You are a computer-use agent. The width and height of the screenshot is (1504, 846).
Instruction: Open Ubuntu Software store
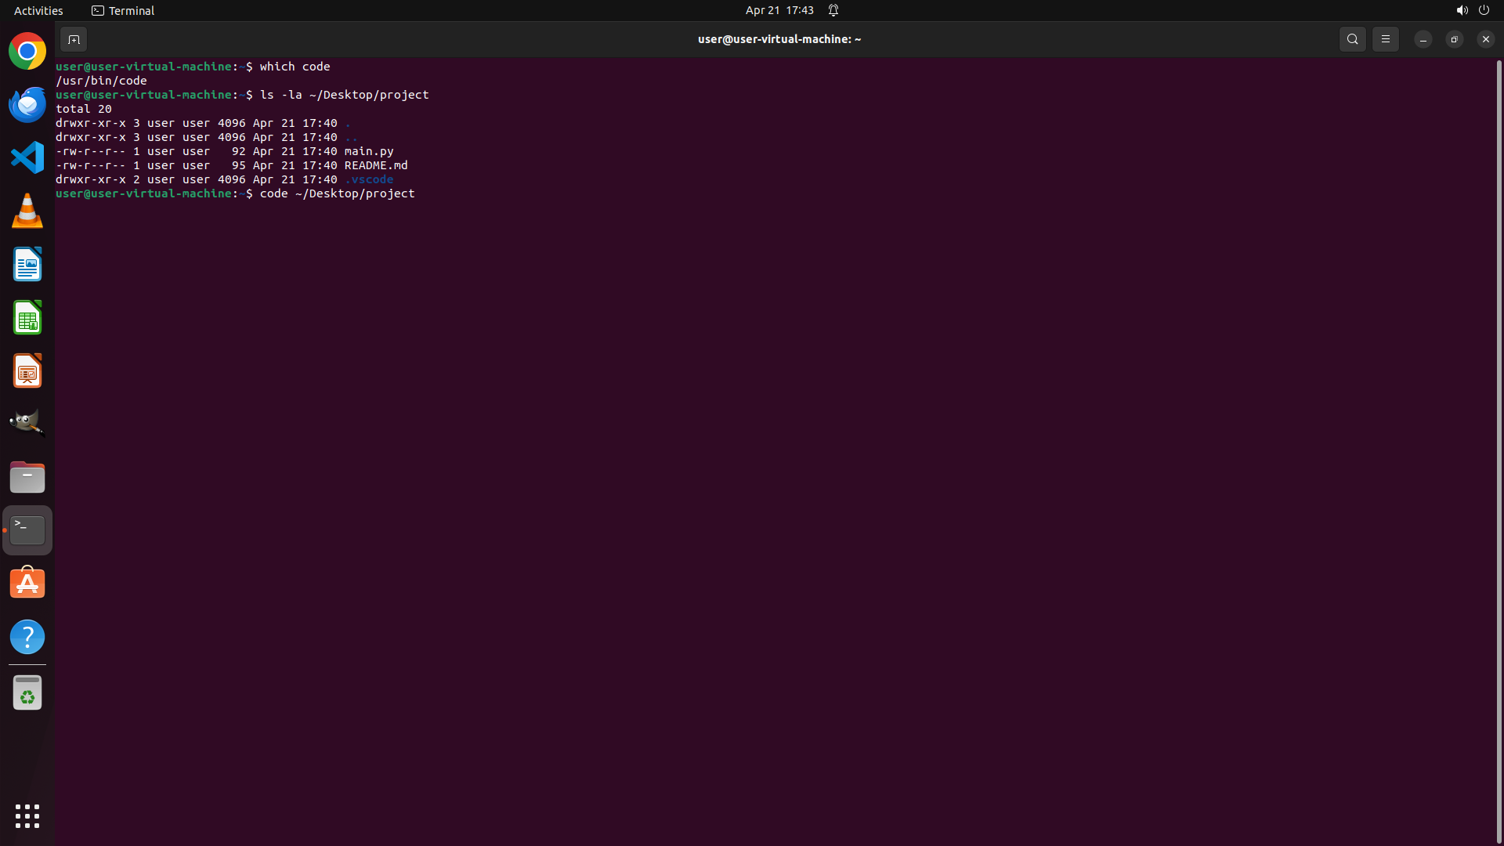pos(27,584)
